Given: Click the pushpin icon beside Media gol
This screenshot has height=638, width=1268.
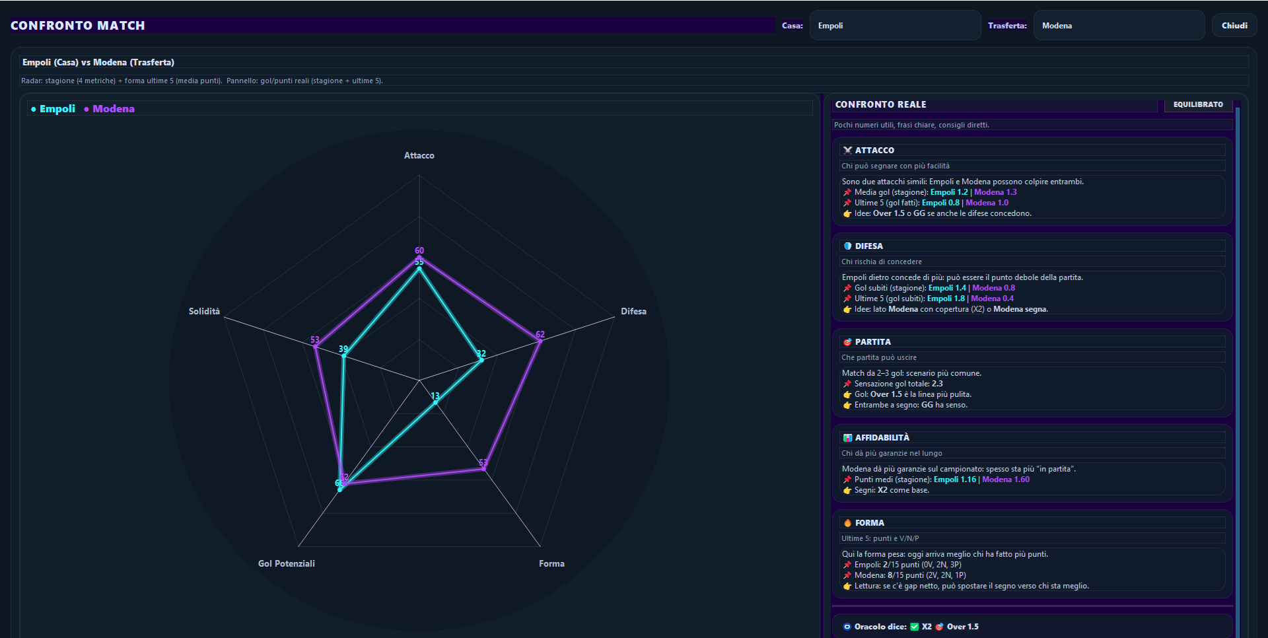Looking at the screenshot, I should click(847, 193).
